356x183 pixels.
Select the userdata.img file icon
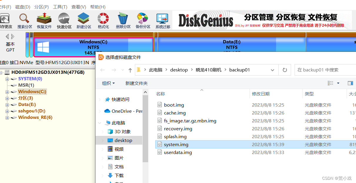(160, 152)
